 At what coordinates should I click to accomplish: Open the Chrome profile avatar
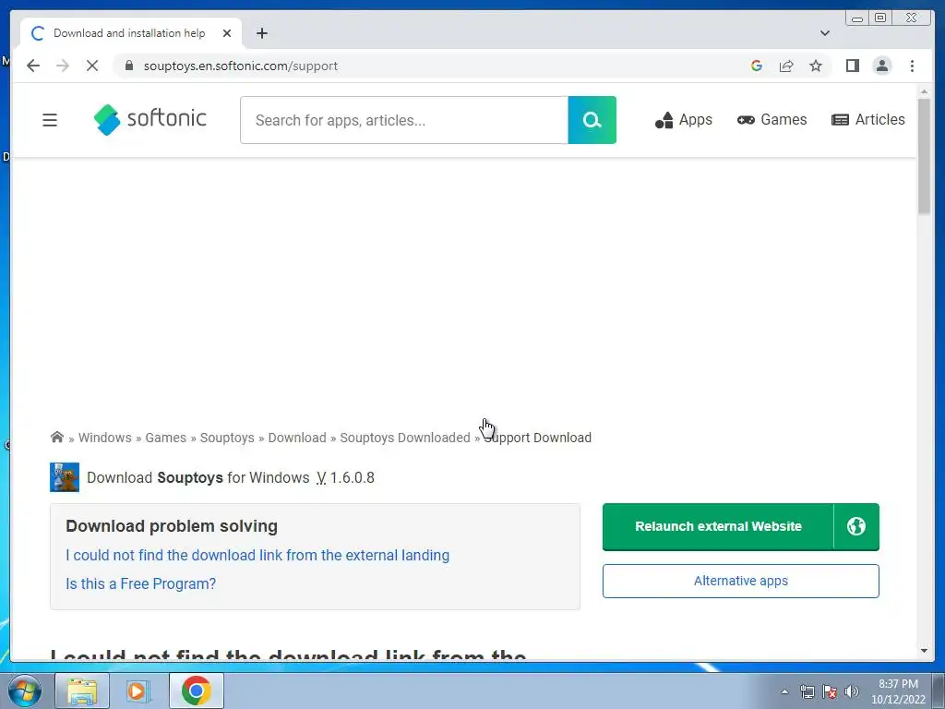881,66
